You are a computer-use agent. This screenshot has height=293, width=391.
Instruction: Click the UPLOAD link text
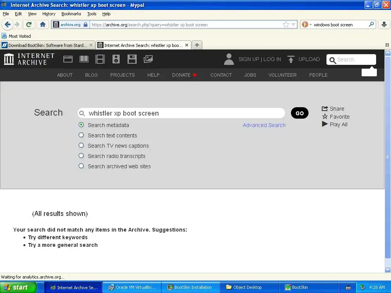[x=309, y=59]
